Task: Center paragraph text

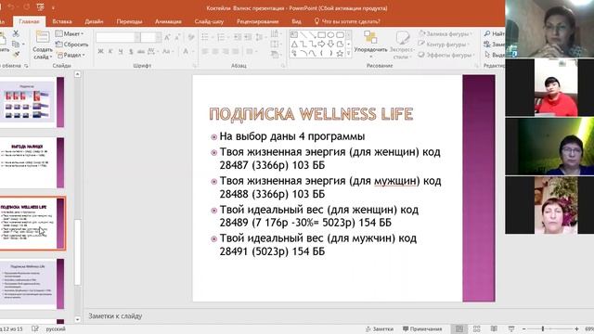Action: (215, 52)
